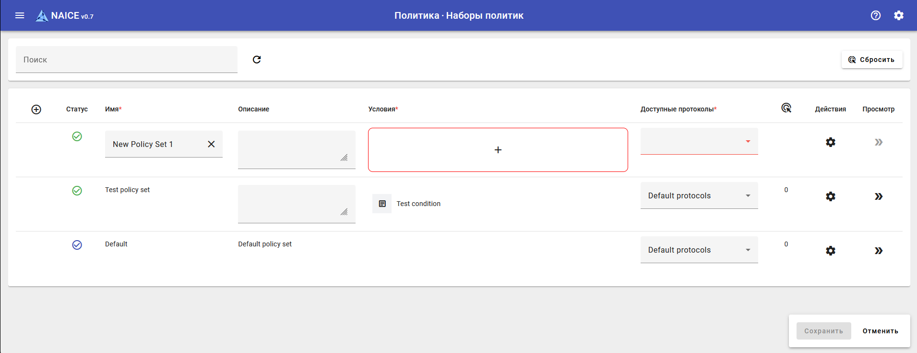View Default policy set details
The height and width of the screenshot is (353, 917).
pyautogui.click(x=879, y=251)
